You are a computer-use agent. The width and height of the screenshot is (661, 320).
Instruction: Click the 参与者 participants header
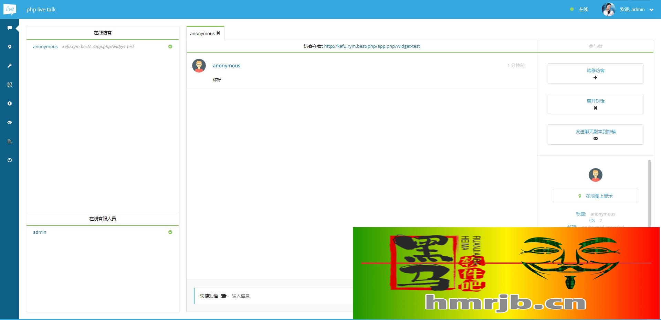click(595, 46)
